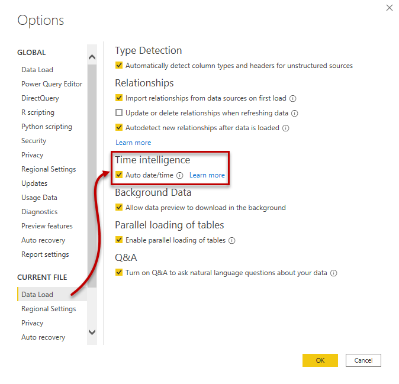Open Power Query Editor settings
Screen dimensions: 399x384
pyautogui.click(x=52, y=84)
